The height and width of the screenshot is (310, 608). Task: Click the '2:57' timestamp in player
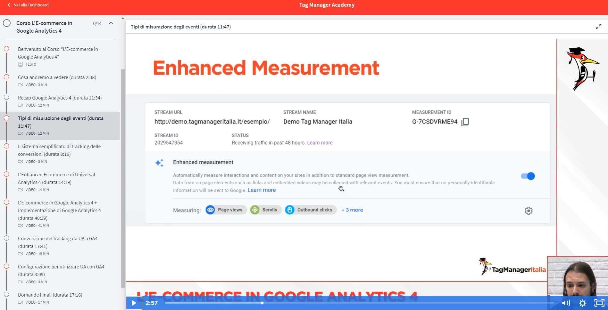[152, 303]
